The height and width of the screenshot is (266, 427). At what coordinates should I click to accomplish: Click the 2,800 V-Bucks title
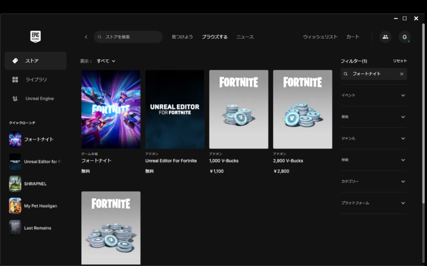pyautogui.click(x=288, y=161)
